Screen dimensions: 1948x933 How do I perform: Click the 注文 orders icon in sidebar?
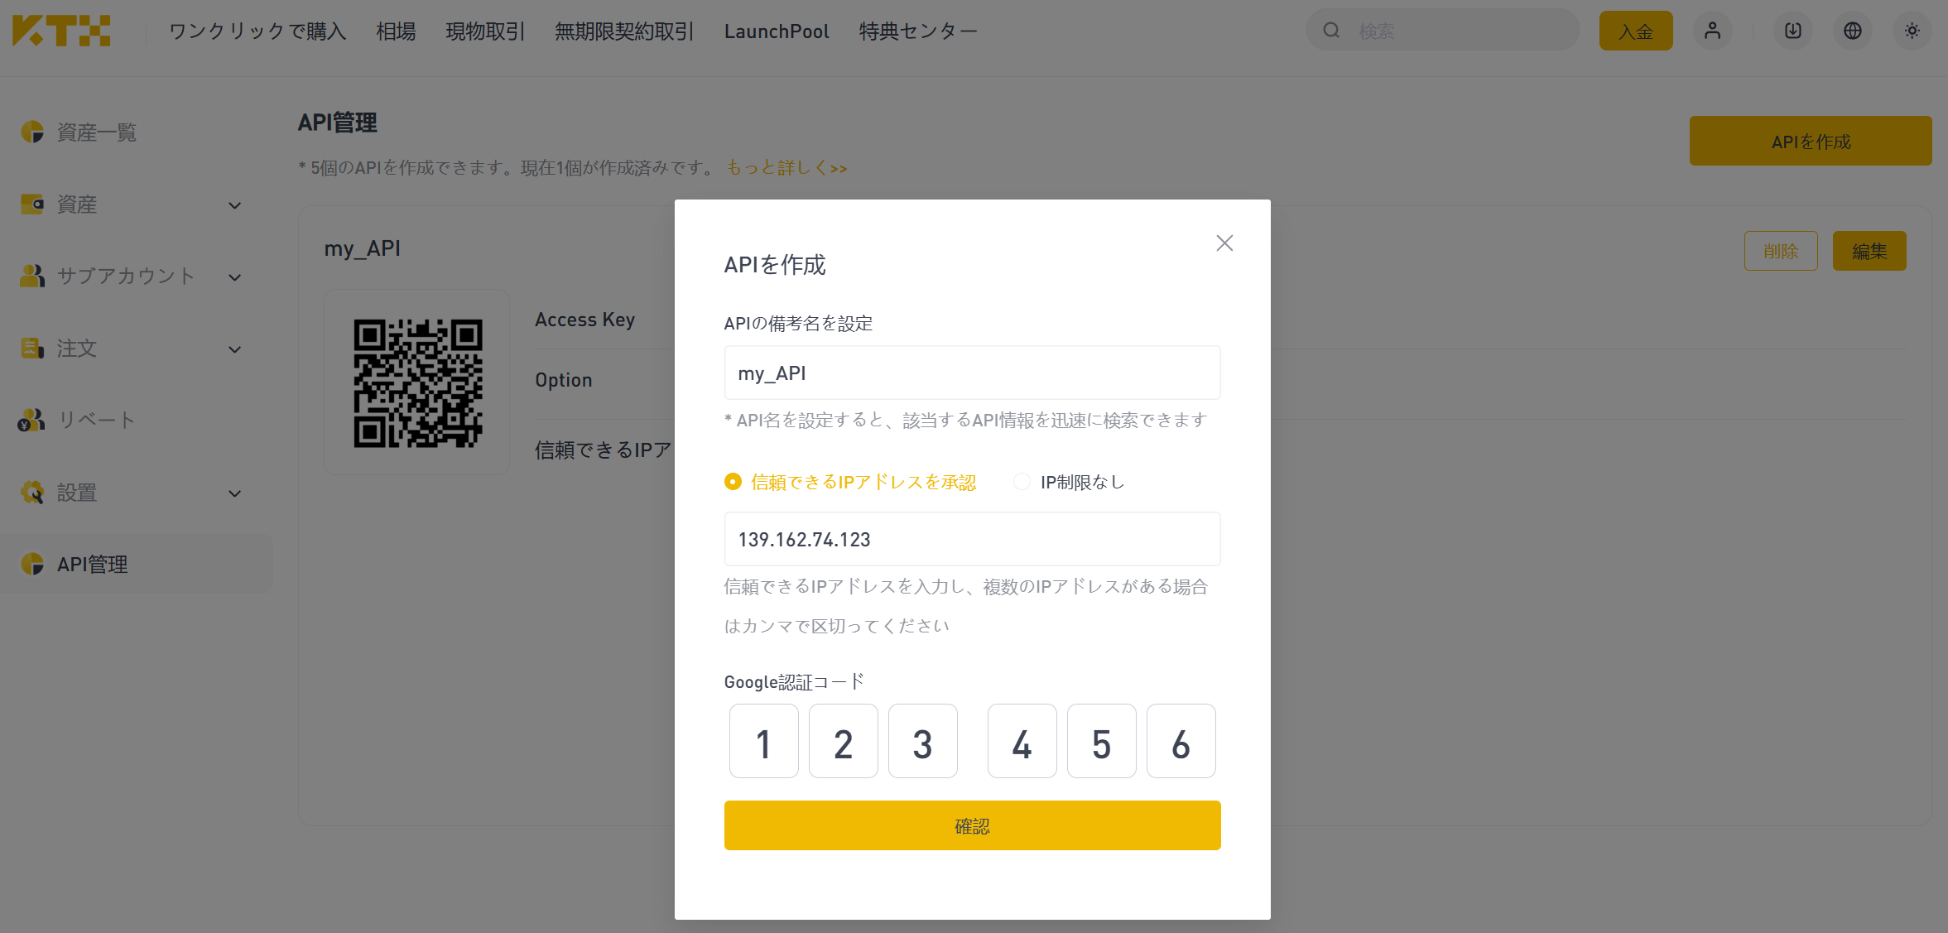[32, 348]
